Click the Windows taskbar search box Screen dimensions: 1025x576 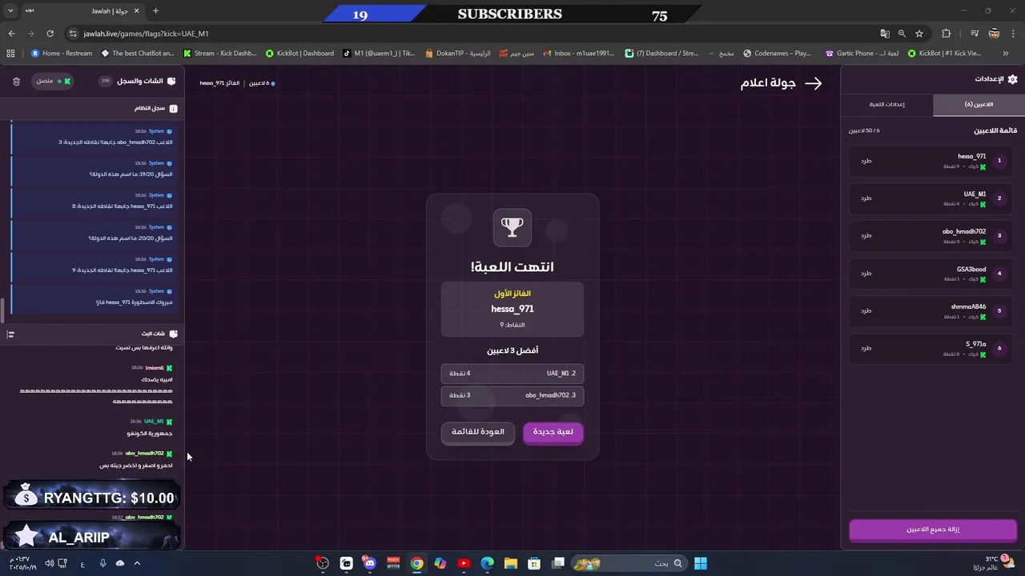[629, 563]
